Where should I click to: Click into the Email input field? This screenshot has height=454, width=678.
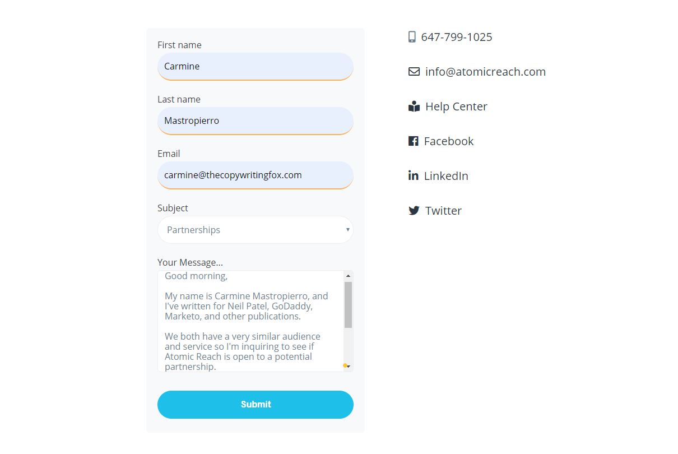click(x=256, y=175)
